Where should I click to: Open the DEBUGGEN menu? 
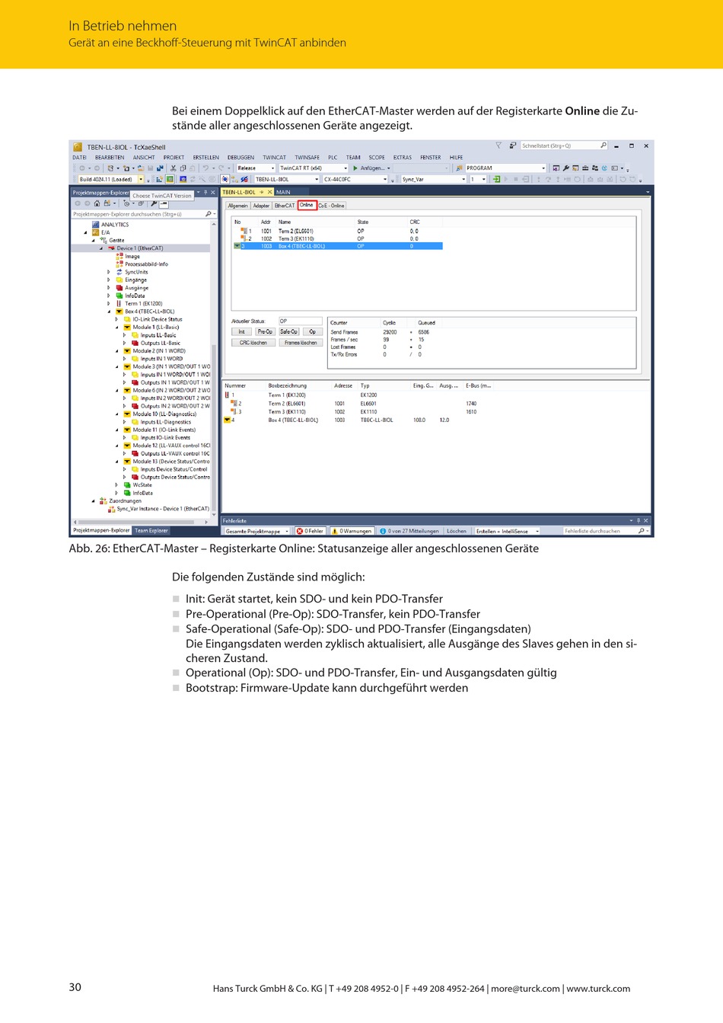(241, 158)
